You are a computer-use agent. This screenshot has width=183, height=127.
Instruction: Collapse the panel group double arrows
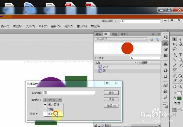coord(153,34)
